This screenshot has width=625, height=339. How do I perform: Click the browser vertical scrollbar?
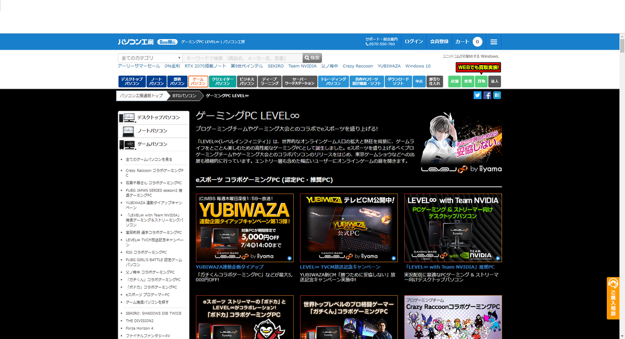621,186
